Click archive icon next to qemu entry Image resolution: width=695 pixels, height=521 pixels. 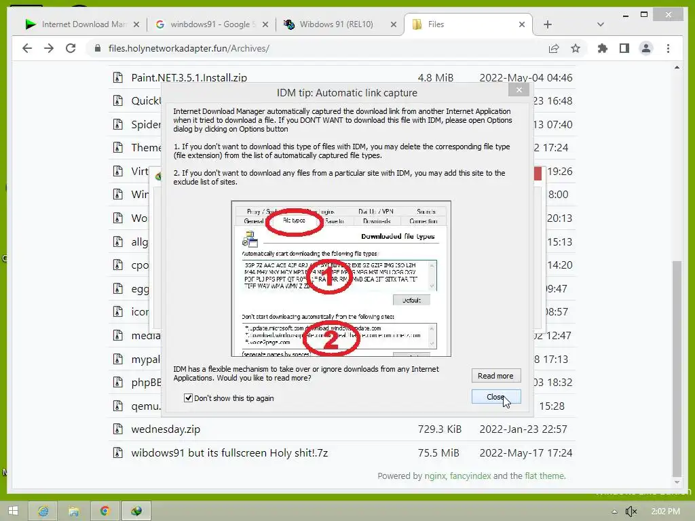coord(117,406)
